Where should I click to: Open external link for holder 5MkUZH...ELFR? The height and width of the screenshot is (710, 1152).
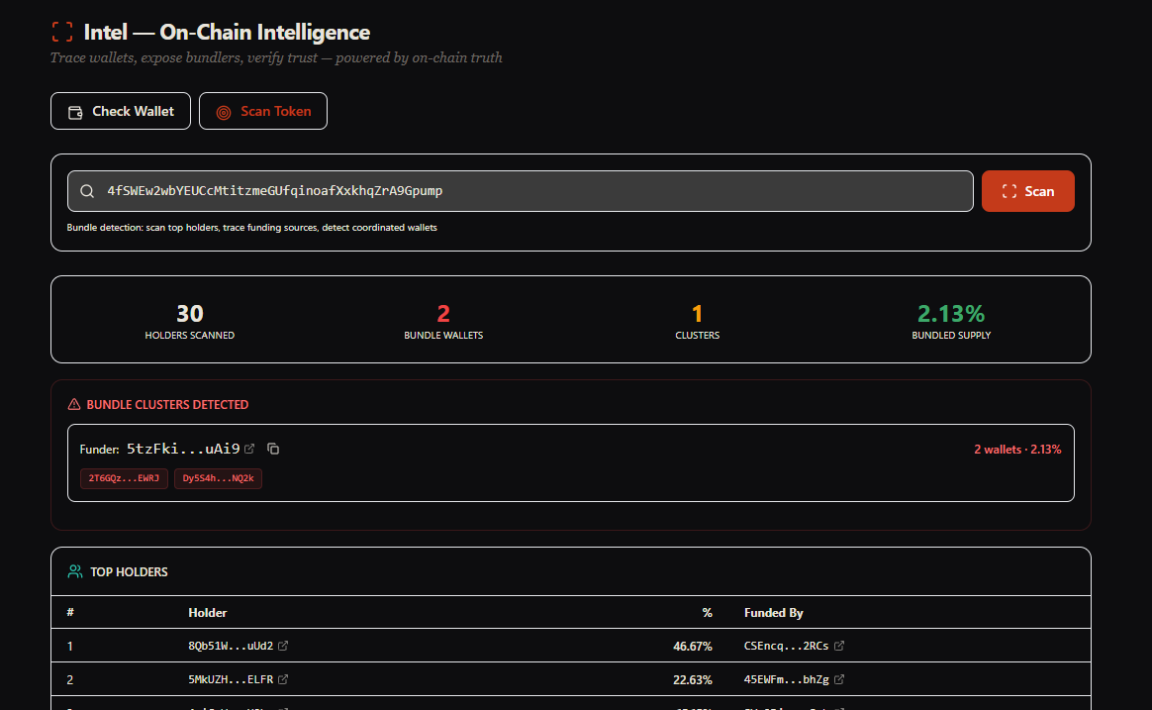[283, 679]
